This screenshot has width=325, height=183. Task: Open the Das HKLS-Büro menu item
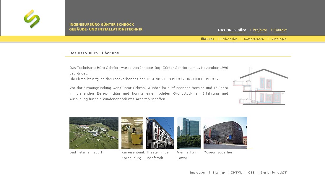(x=232, y=30)
